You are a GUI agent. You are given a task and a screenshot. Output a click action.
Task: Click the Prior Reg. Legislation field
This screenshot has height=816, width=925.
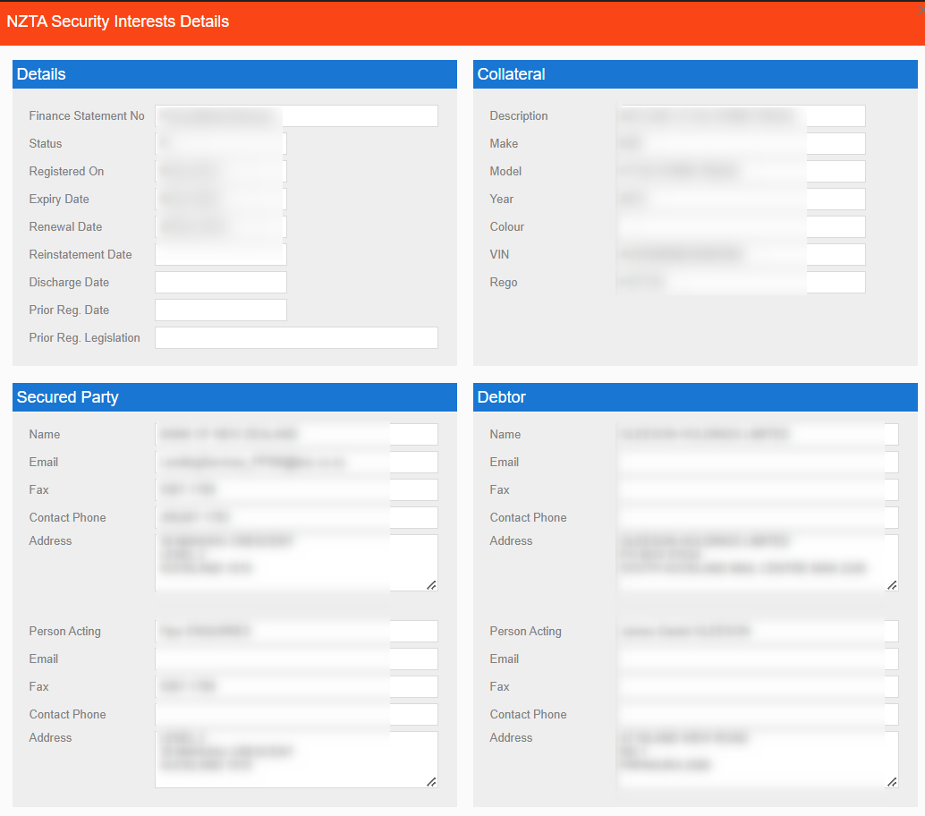coord(296,337)
